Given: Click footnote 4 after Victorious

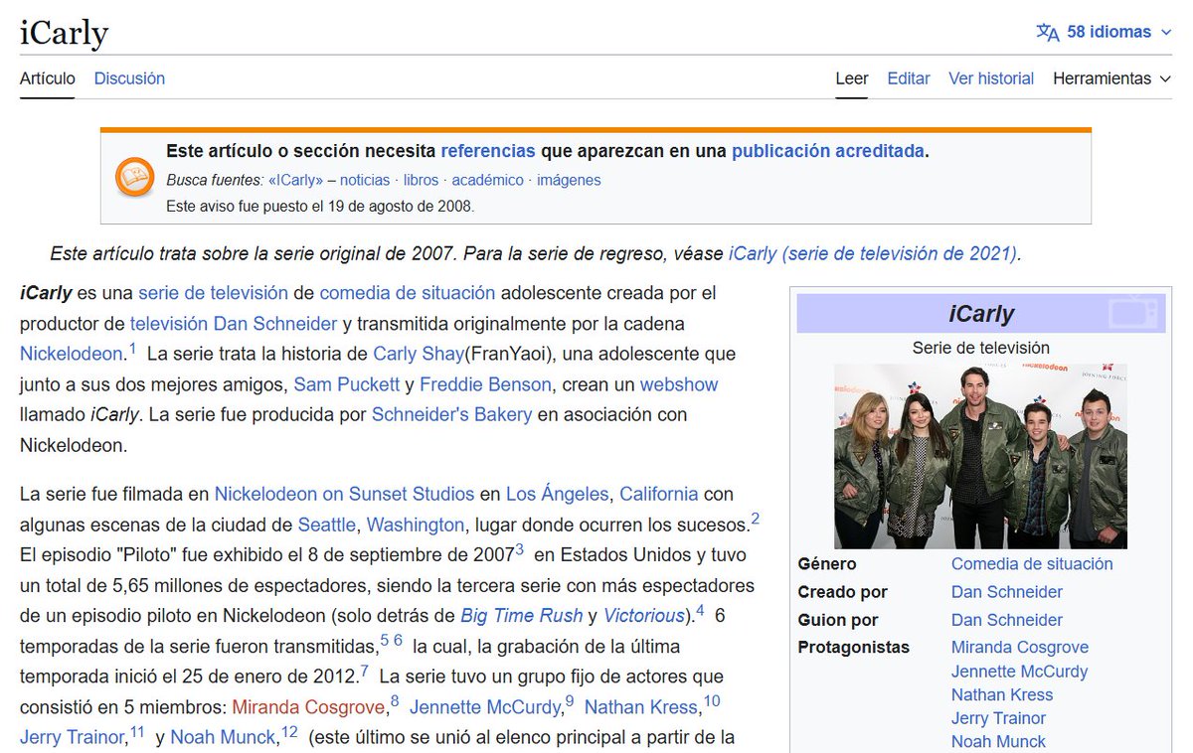Looking at the screenshot, I should (x=700, y=609).
